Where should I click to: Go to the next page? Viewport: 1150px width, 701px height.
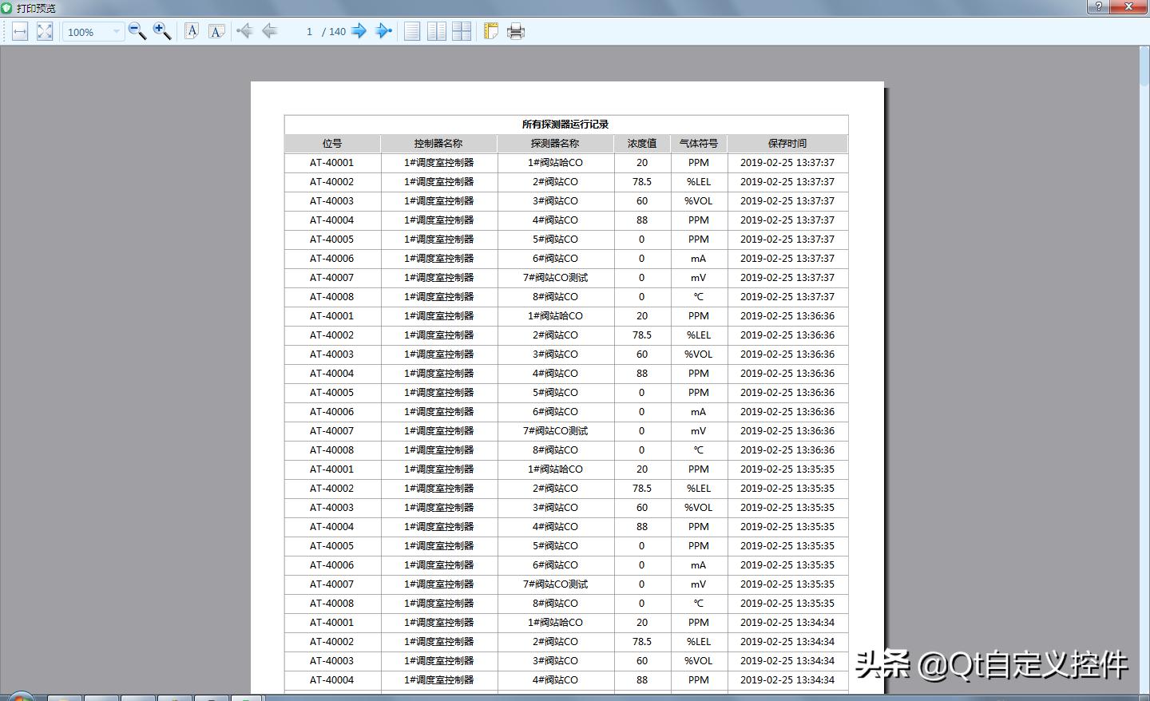click(359, 31)
